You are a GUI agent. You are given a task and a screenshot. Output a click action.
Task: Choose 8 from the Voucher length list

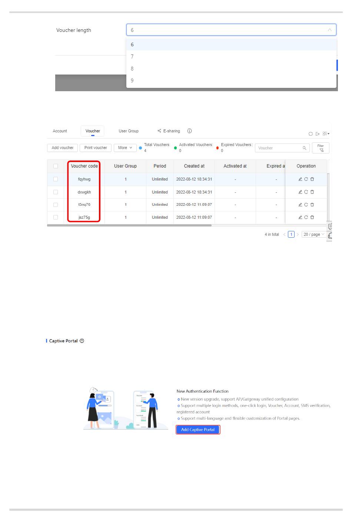tap(132, 69)
